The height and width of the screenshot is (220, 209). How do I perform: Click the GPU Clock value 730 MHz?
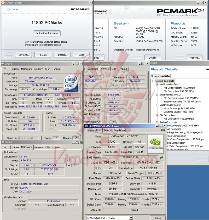pyautogui.click(x=109, y=199)
